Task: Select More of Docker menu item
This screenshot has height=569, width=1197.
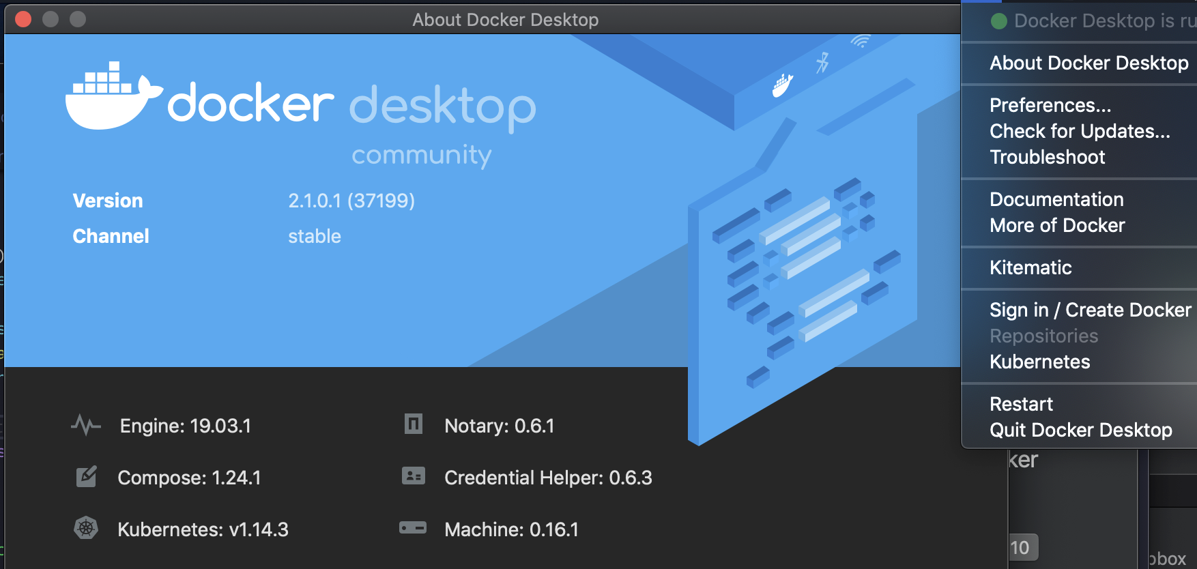Action: point(1057,225)
